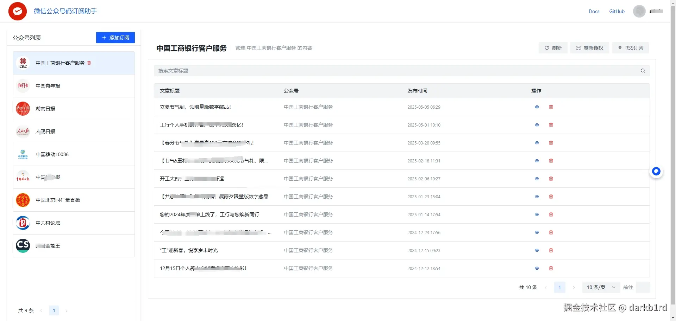Delete article dated 2025-03-20 09:55
The image size is (676, 321).
pyautogui.click(x=551, y=143)
